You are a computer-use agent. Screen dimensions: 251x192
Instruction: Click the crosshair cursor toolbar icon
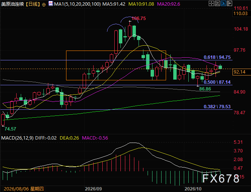point(211,3)
